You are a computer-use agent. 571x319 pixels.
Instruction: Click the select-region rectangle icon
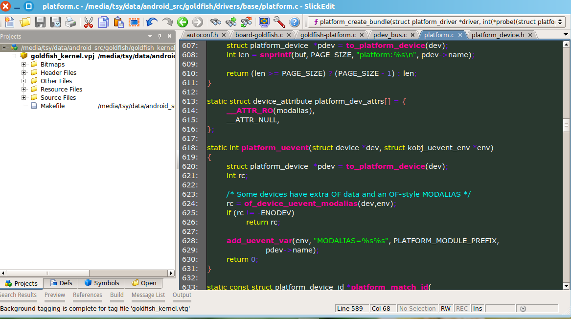click(x=134, y=22)
